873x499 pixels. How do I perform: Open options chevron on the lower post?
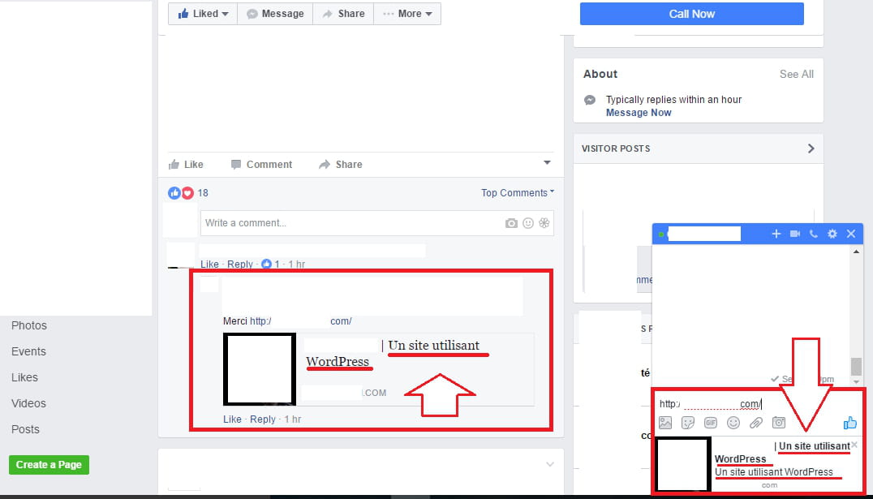[x=550, y=464]
